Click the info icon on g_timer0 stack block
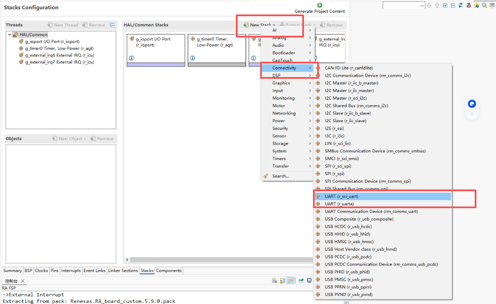Screen dimensions: 496x304 192,58
